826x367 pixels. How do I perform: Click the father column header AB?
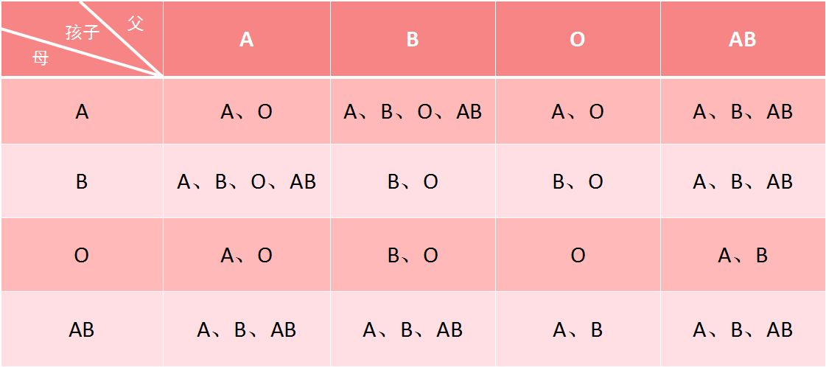pos(743,39)
